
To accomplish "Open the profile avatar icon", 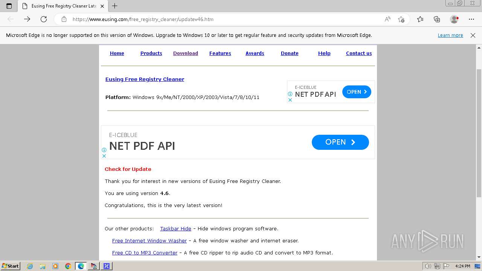I will point(454,19).
